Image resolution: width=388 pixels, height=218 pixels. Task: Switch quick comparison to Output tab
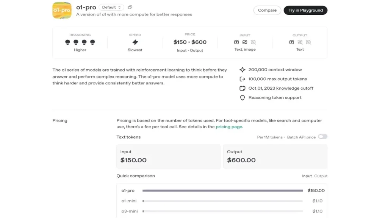pos(321,176)
